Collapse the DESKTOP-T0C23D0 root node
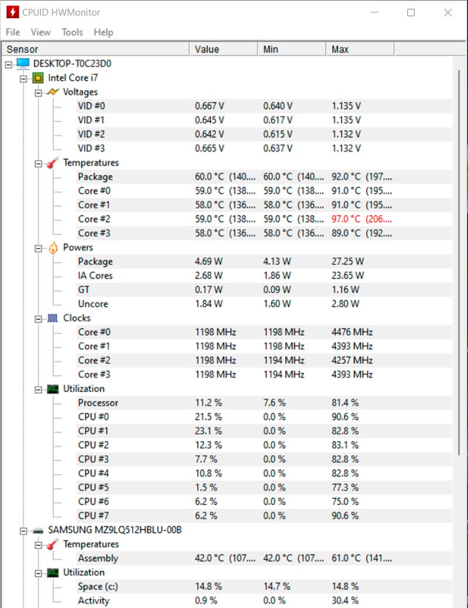 (9, 64)
